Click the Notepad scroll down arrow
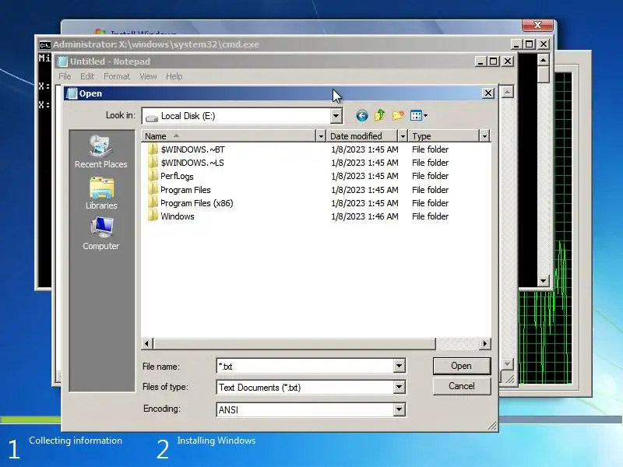The image size is (623, 467). tap(507, 364)
